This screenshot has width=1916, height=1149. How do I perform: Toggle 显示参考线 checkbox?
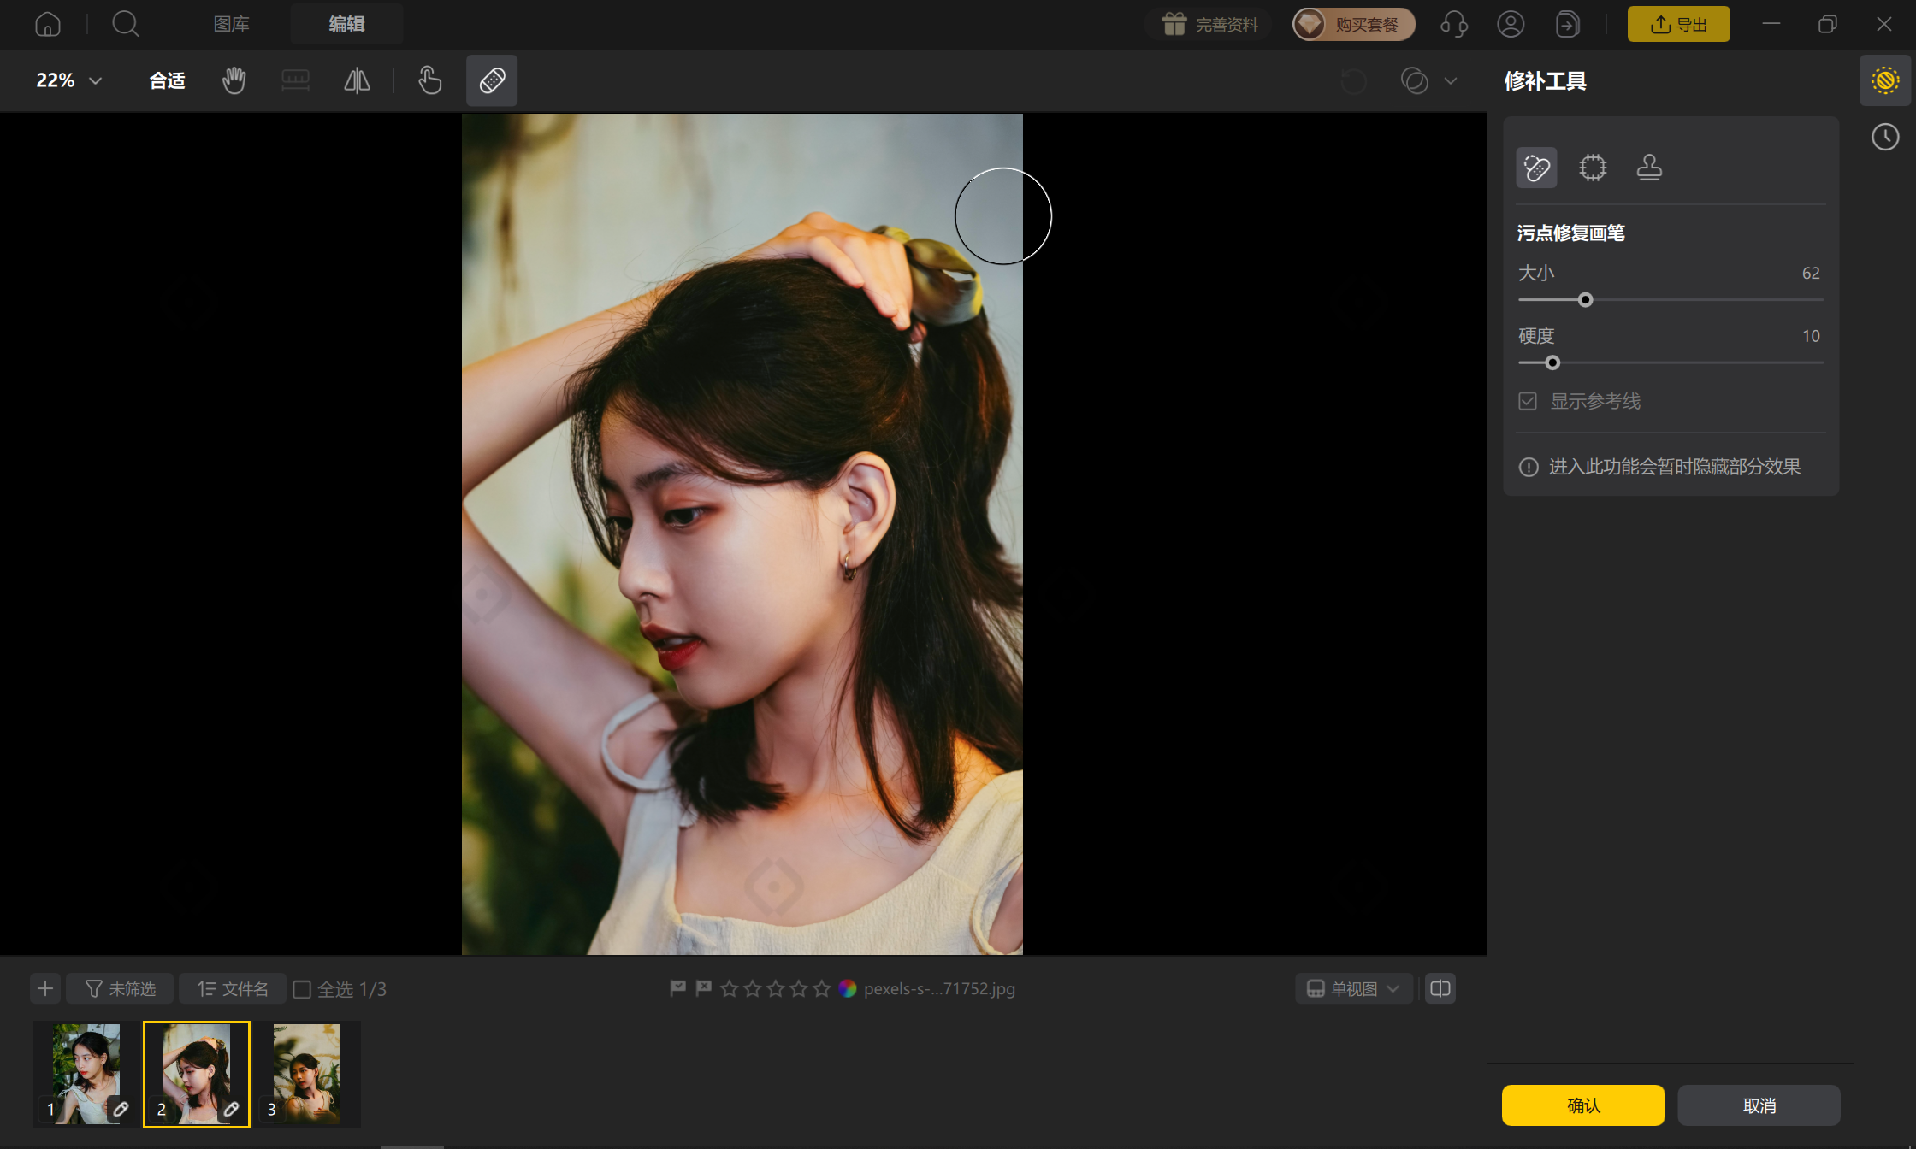[x=1528, y=401]
